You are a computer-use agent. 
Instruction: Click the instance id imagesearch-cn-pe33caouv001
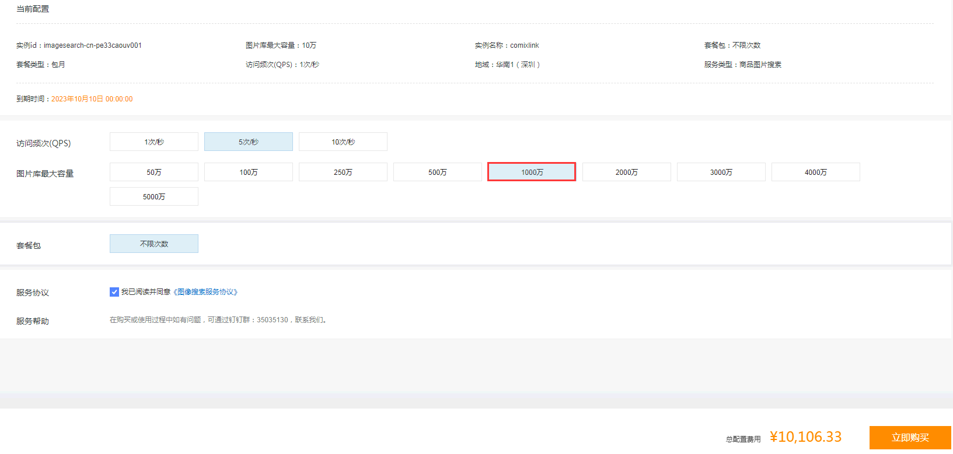pyautogui.click(x=93, y=45)
